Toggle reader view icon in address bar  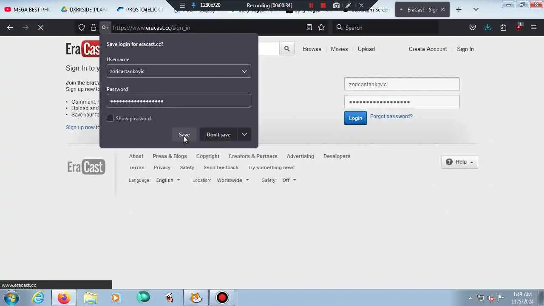click(309, 28)
